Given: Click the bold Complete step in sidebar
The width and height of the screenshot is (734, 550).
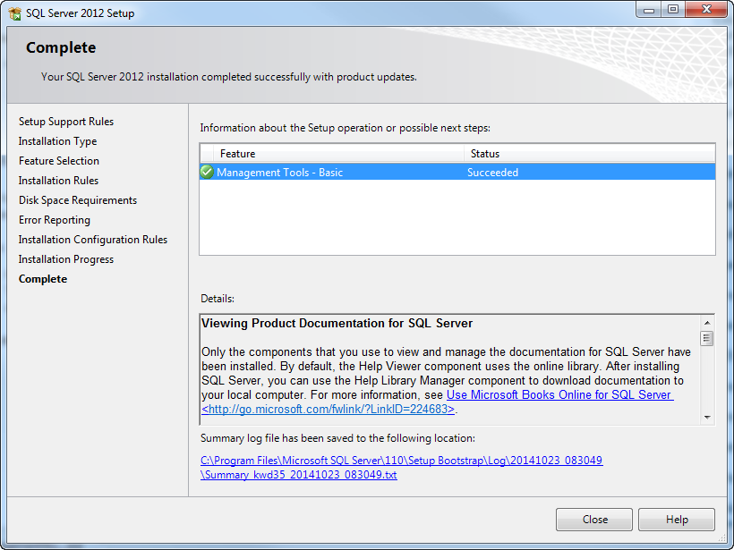Looking at the screenshot, I should (43, 279).
